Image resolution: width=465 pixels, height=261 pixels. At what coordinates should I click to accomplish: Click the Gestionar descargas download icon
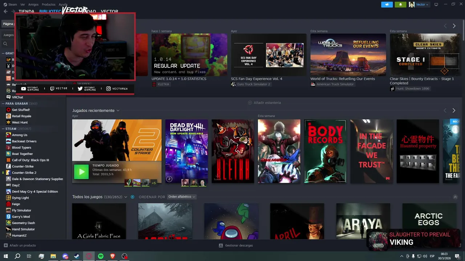pos(221,245)
